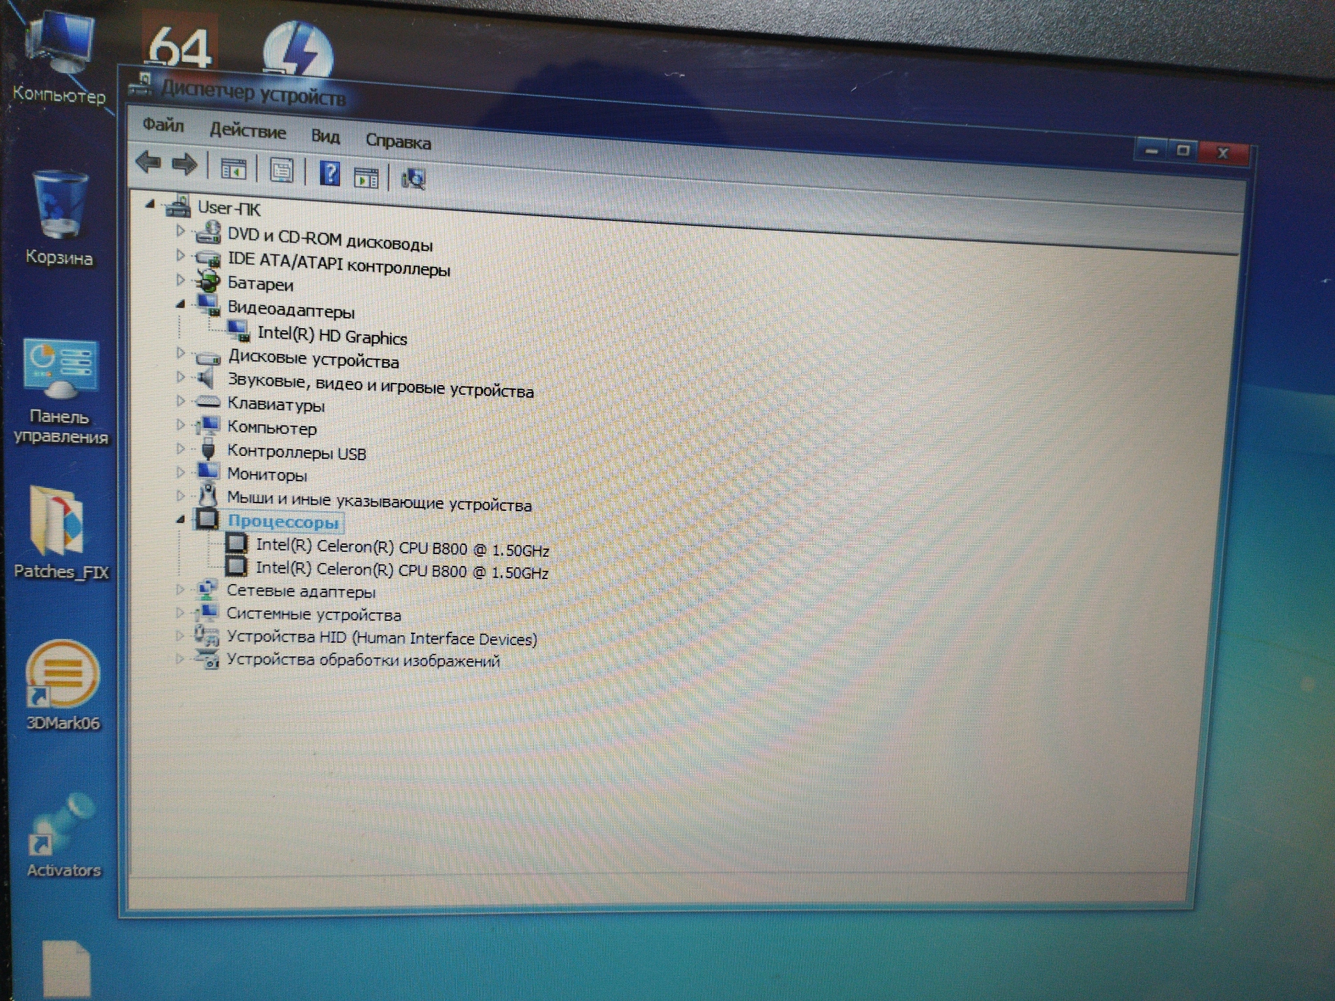
Task: Select Контроллеры USB label
Action: pyautogui.click(x=296, y=452)
